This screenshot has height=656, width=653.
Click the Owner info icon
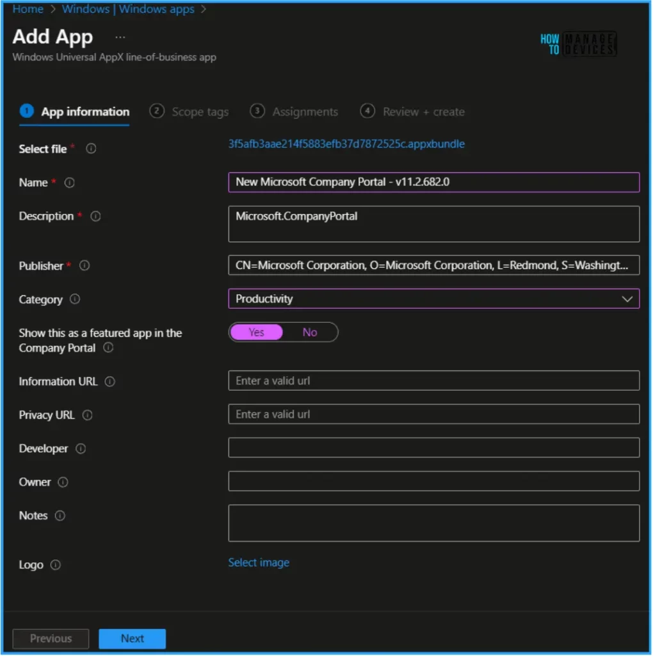click(x=63, y=482)
